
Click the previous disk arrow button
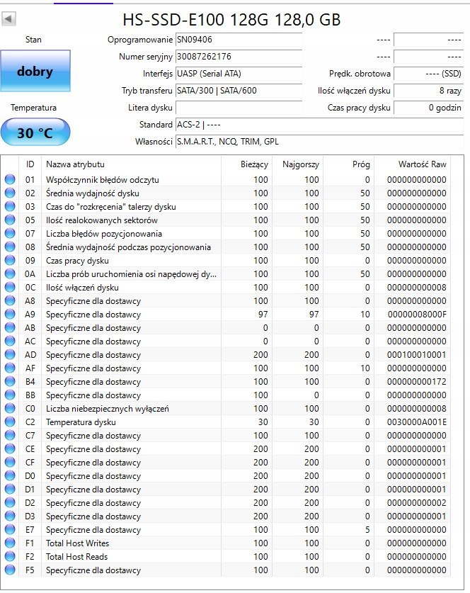point(9,19)
